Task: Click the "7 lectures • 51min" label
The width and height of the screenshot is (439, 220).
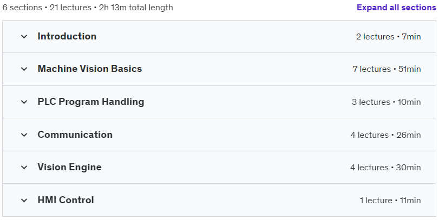Action: (386, 69)
